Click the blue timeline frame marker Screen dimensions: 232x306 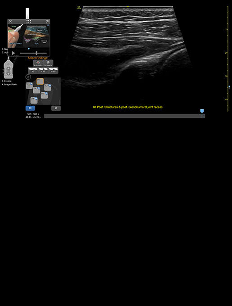pyautogui.click(x=202, y=111)
